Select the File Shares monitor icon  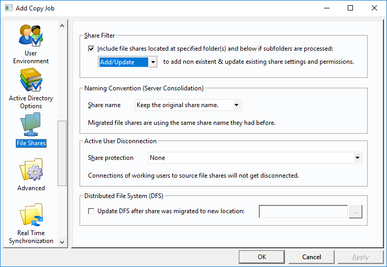[x=31, y=124]
